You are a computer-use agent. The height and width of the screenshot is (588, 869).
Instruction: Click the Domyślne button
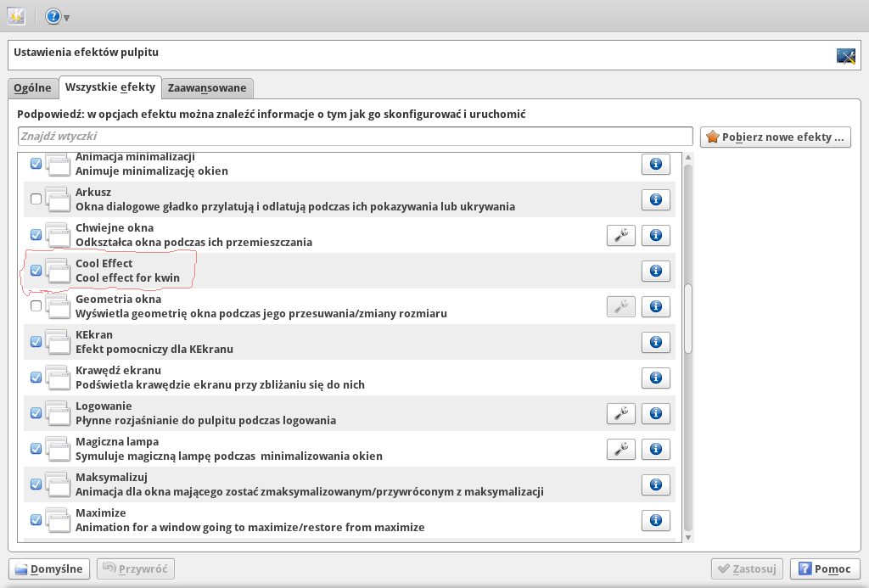coord(49,569)
